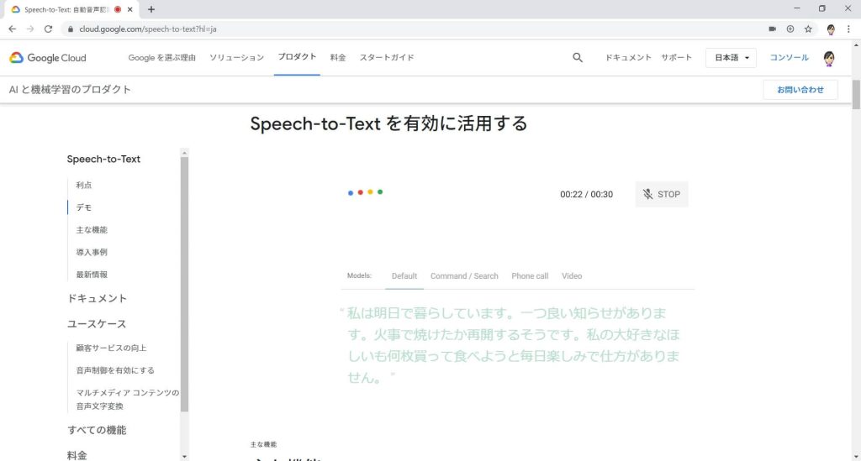
Task: Open the ソリューション menu
Action: [236, 58]
